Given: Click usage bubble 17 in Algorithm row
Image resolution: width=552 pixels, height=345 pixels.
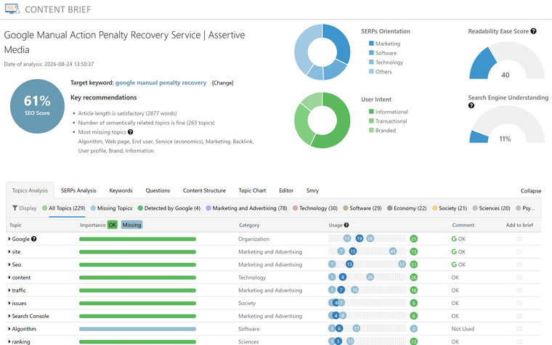Looking at the screenshot, I should point(357,328).
